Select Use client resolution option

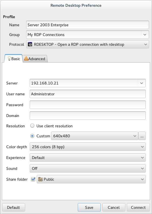(x=32, y=126)
